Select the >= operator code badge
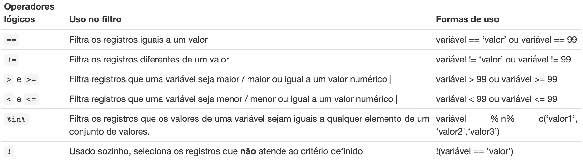The width and height of the screenshot is (583, 160). tap(31, 80)
